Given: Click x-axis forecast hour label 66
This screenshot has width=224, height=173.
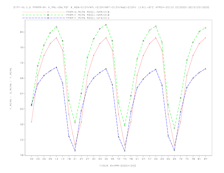Looking at the screenshot, I should (168, 159).
